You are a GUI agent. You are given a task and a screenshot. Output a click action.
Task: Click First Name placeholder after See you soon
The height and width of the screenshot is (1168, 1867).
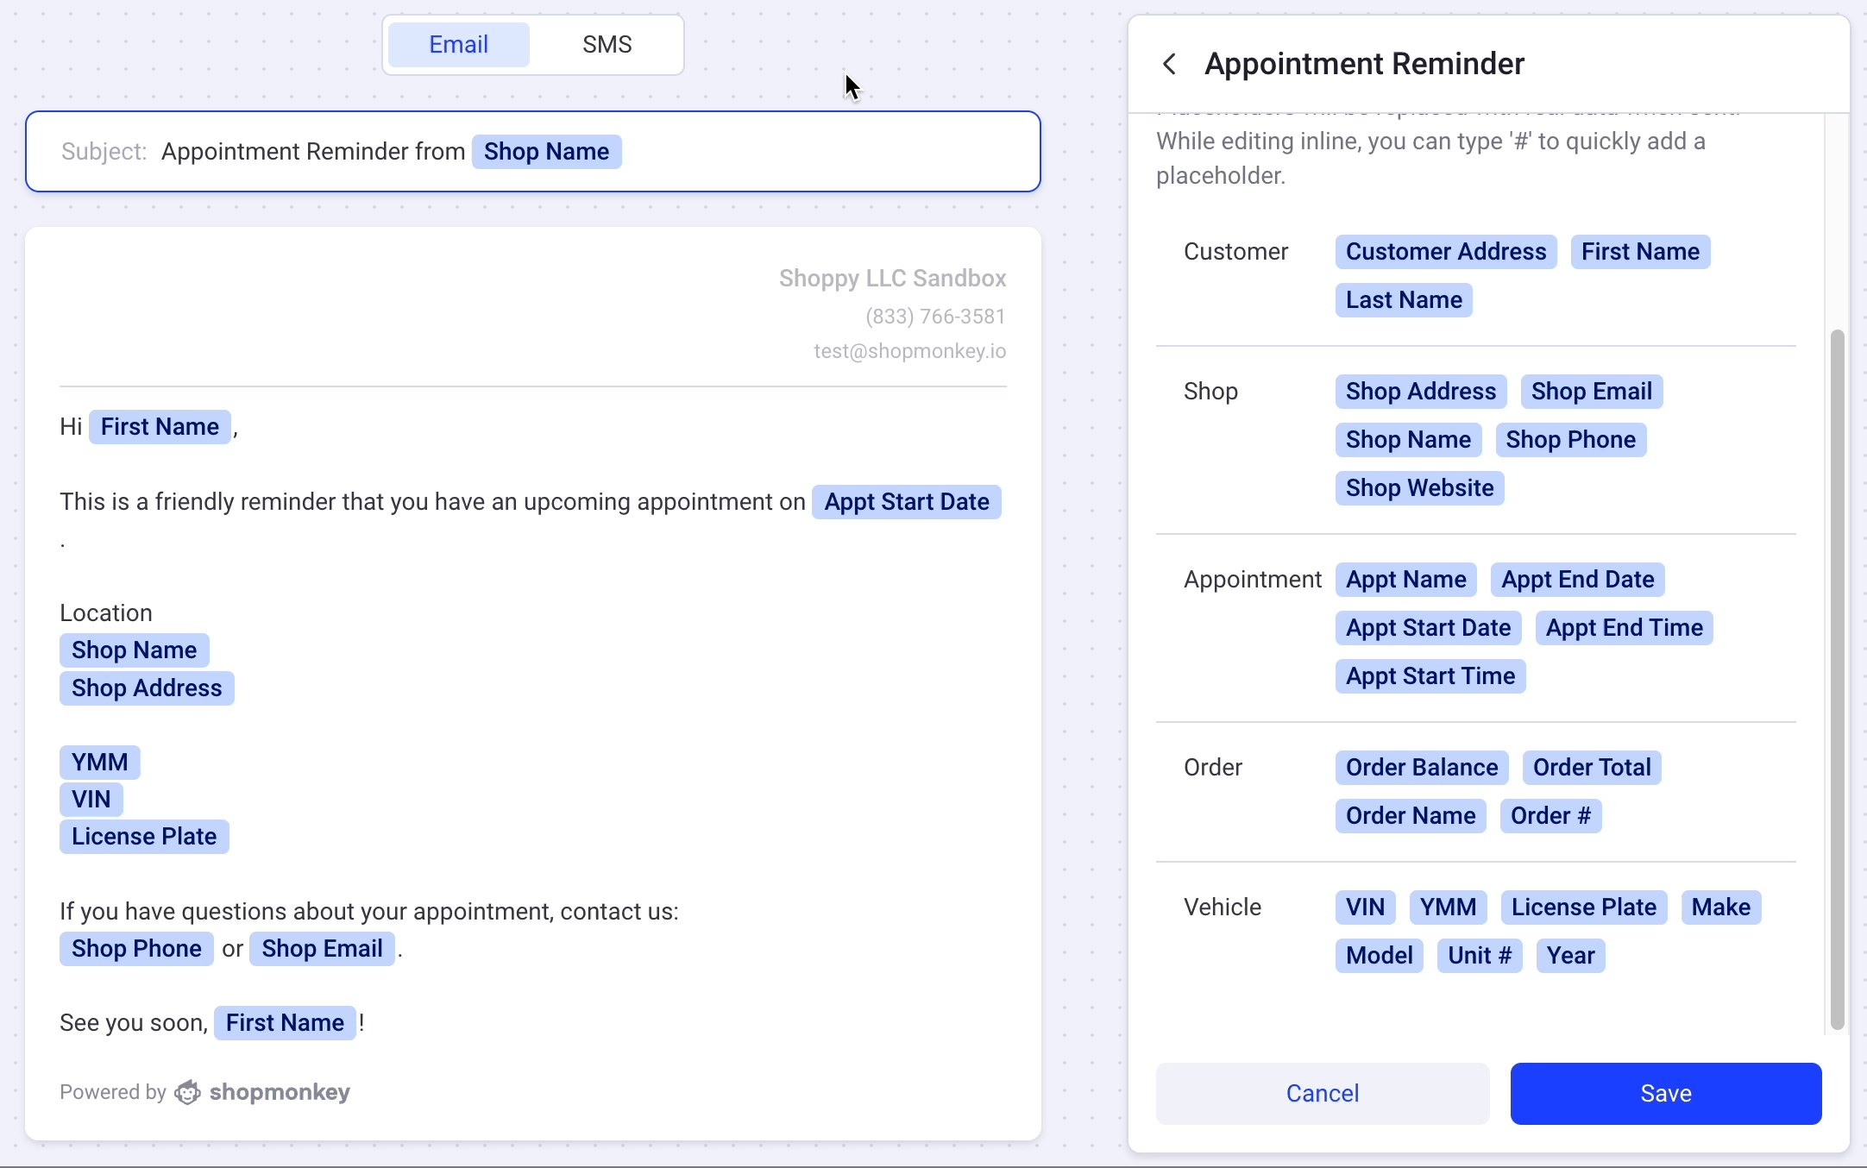(x=285, y=1023)
